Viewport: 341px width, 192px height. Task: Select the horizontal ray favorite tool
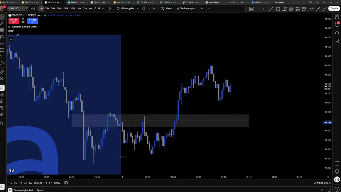coord(265,9)
